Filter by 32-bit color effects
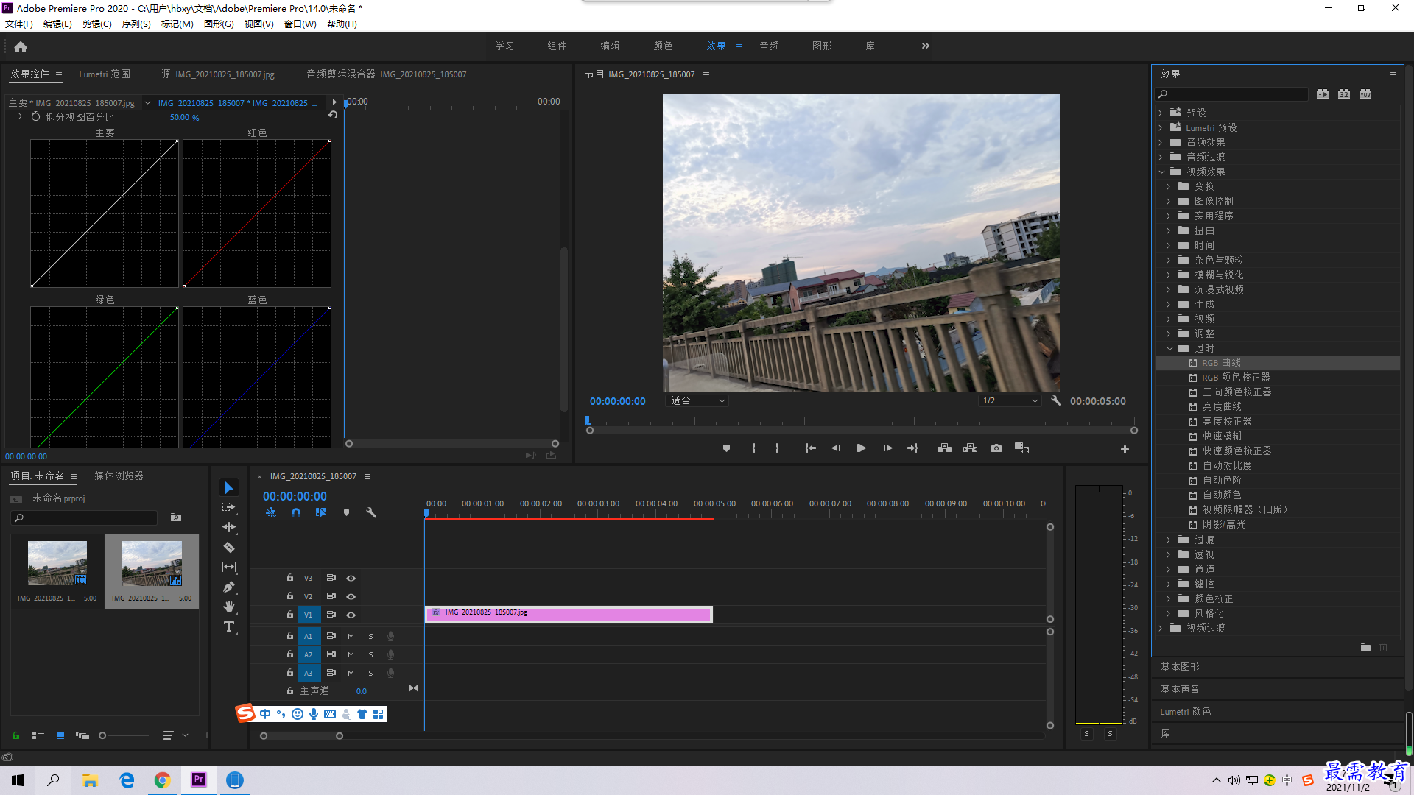This screenshot has width=1414, height=795. (1344, 94)
